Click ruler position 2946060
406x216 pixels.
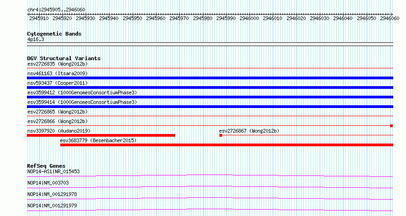(390, 18)
